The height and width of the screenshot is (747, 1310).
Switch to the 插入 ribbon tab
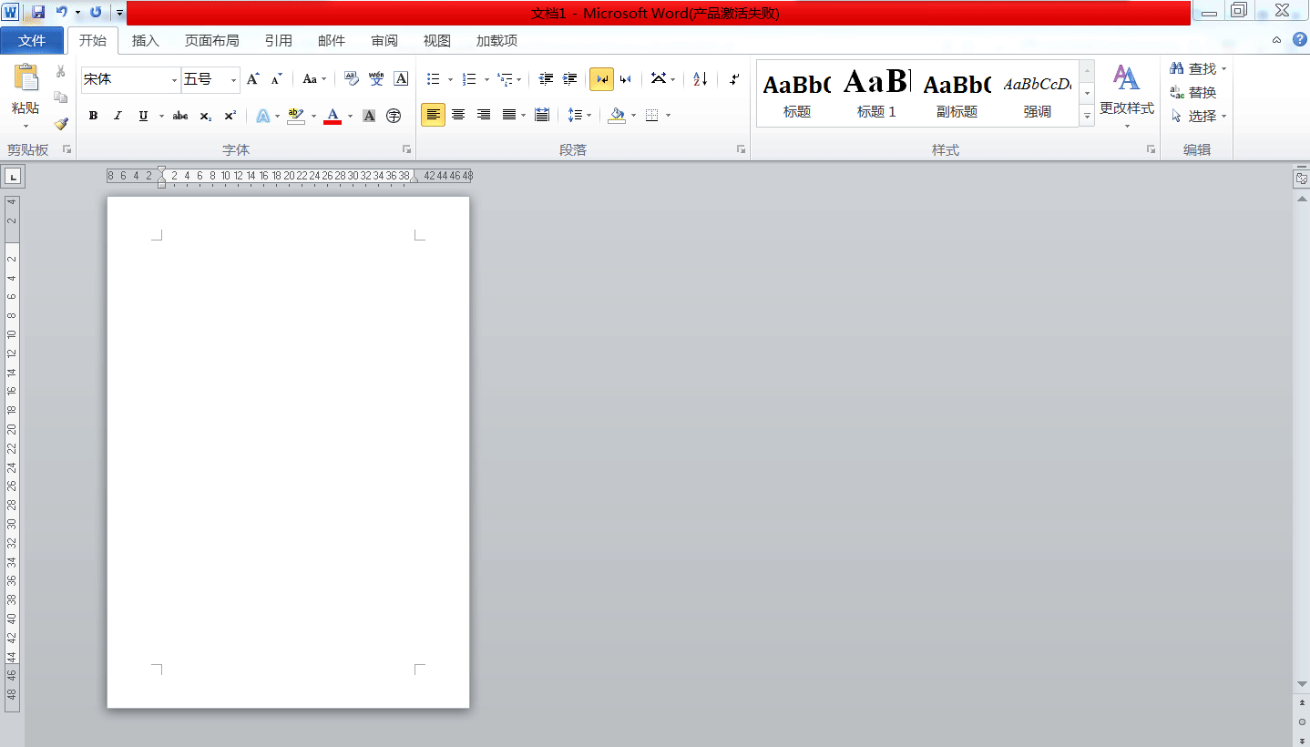coord(145,40)
